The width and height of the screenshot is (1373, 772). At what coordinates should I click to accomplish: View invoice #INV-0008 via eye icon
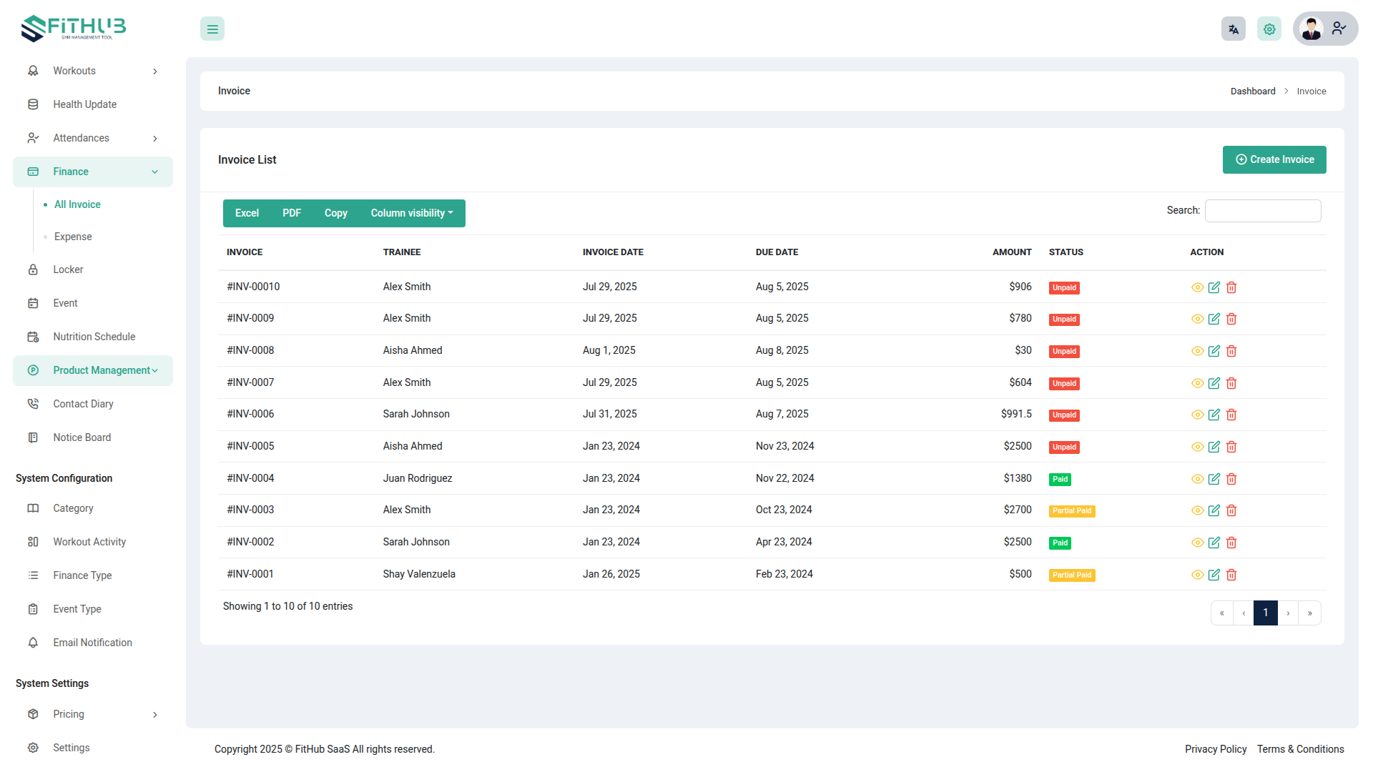pos(1197,351)
